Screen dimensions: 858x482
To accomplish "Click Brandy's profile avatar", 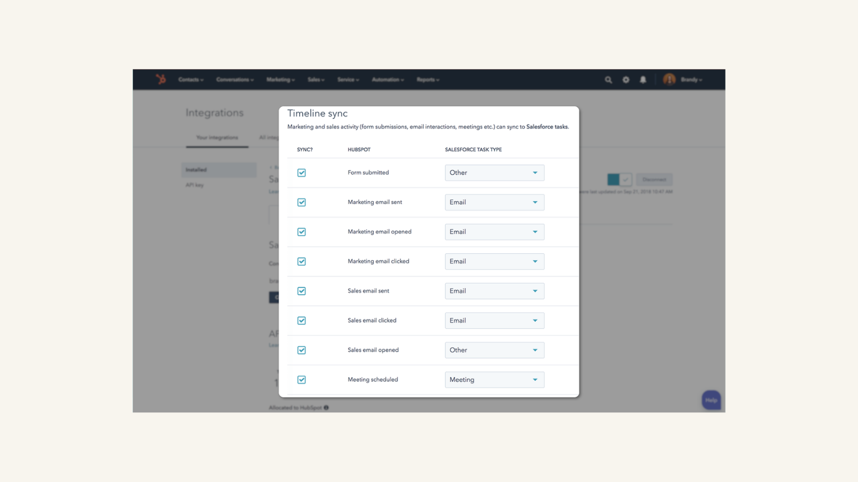I will tap(669, 79).
